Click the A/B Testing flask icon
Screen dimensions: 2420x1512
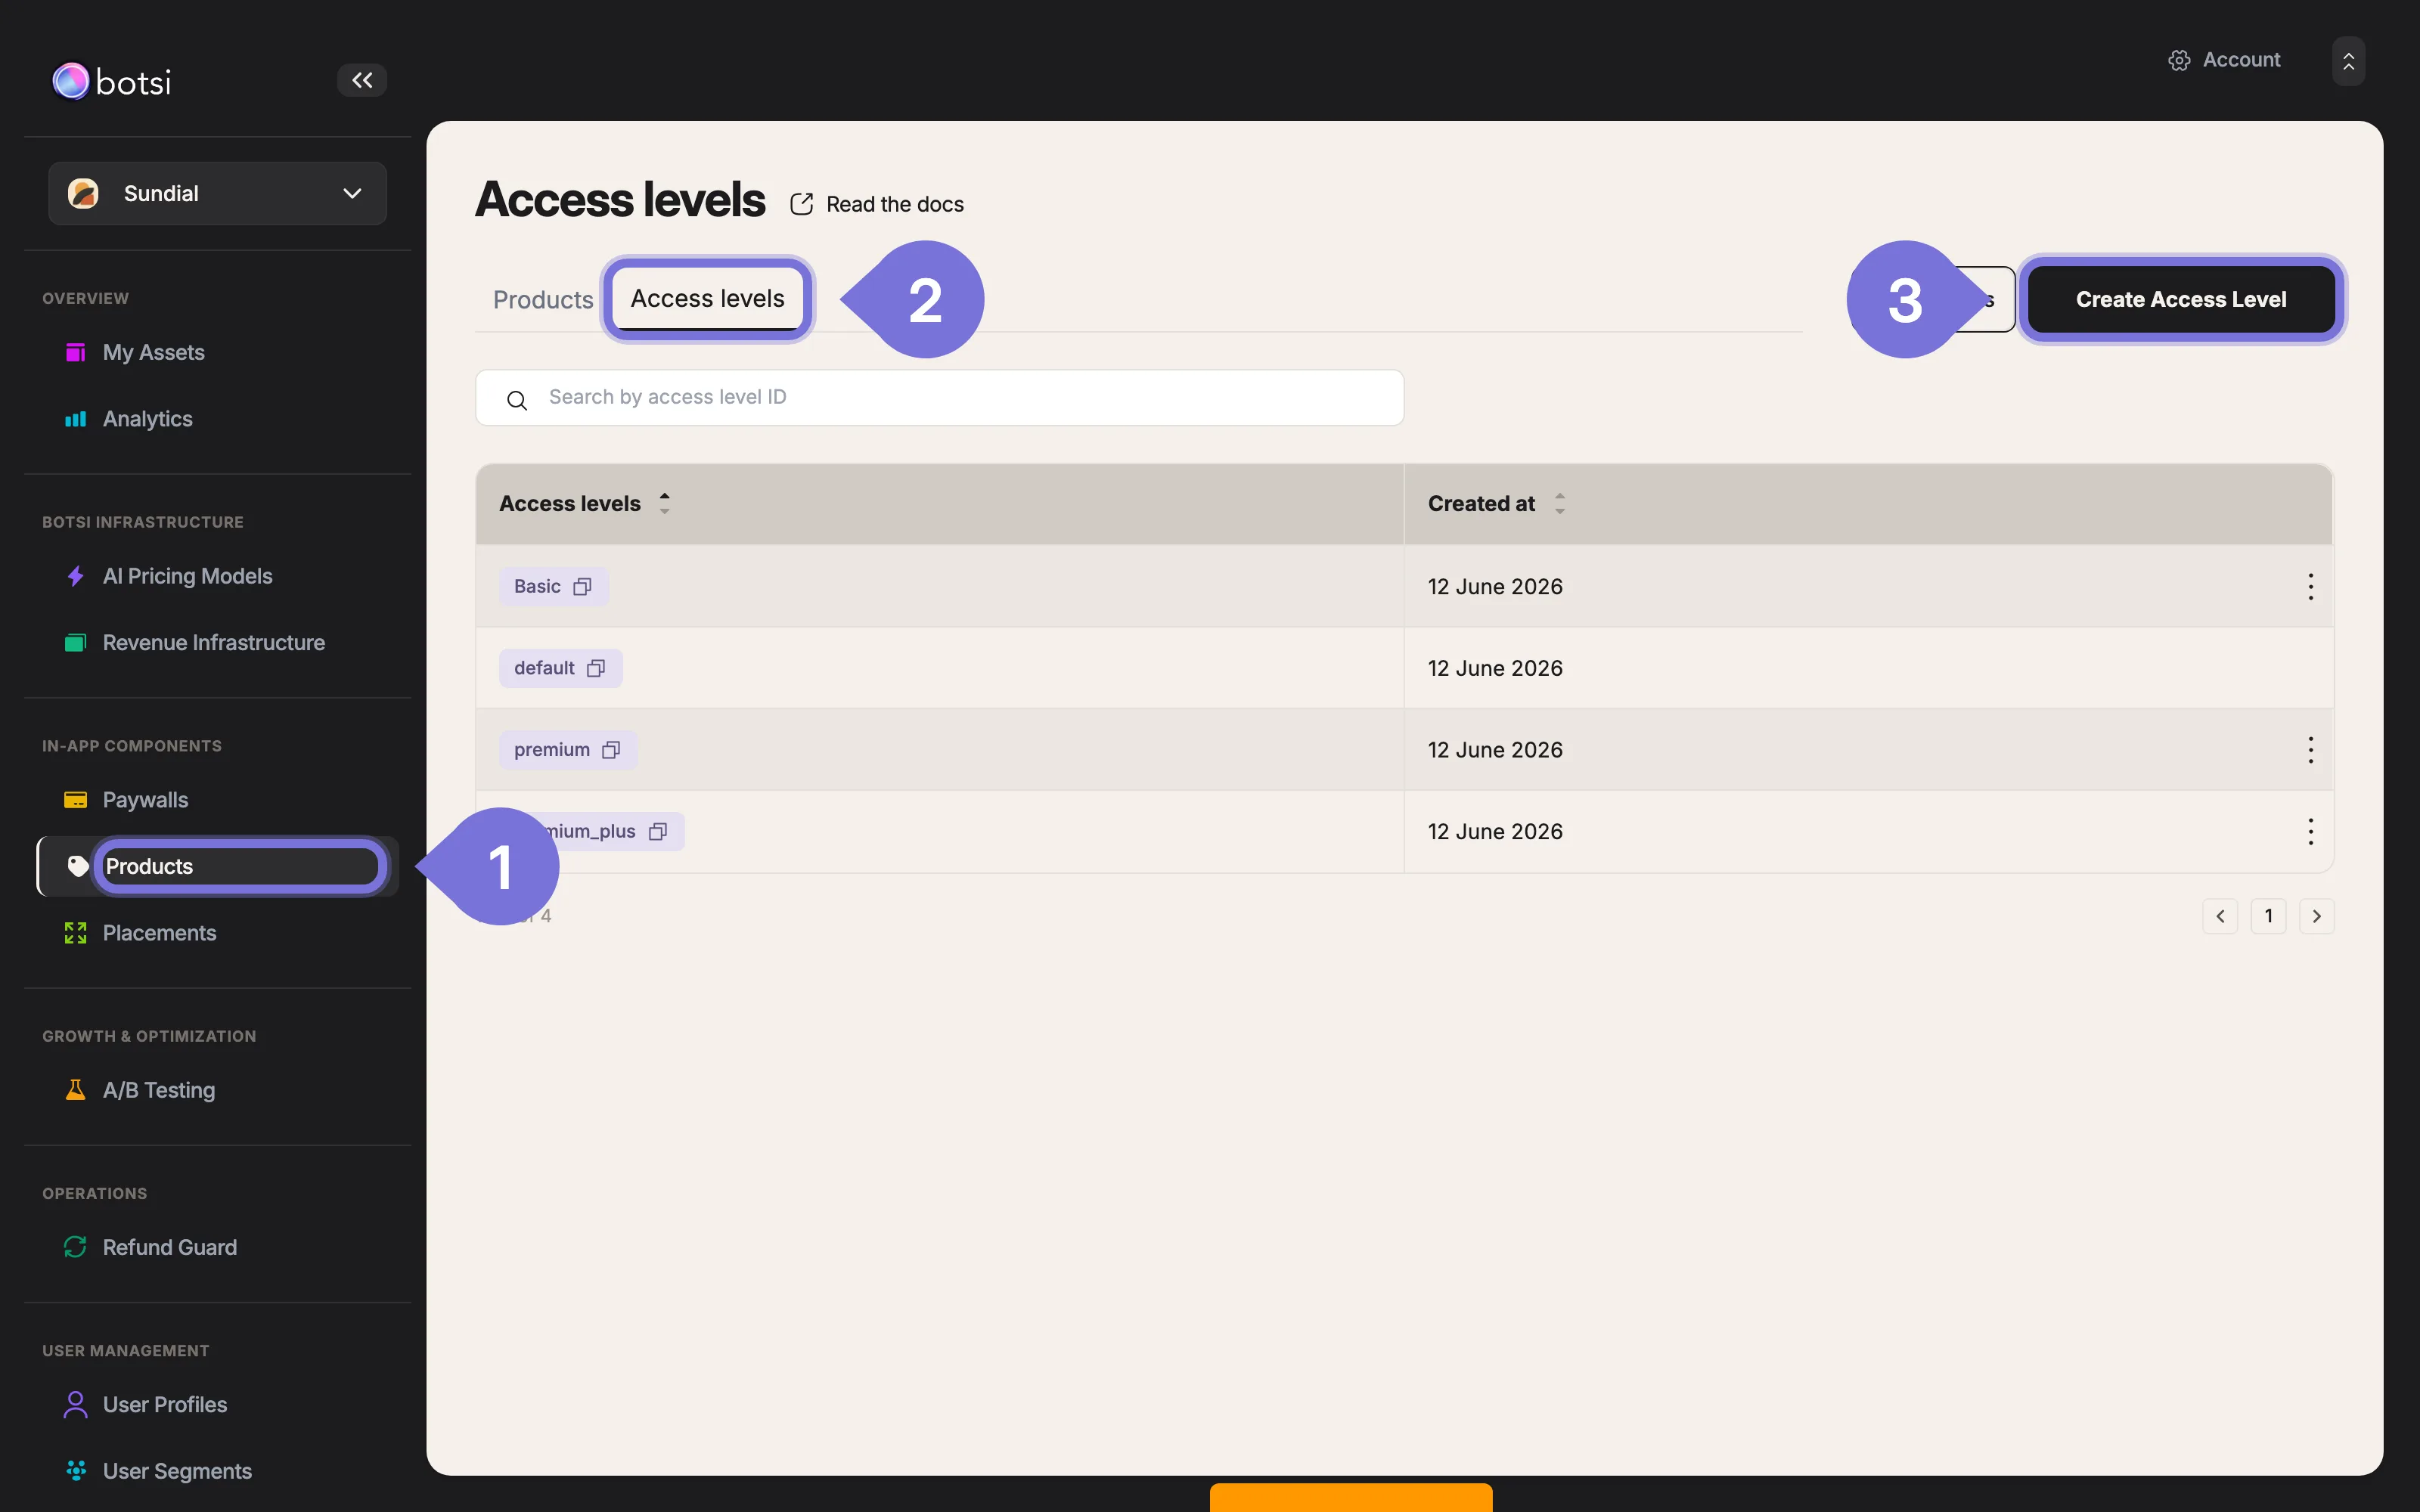click(75, 1090)
